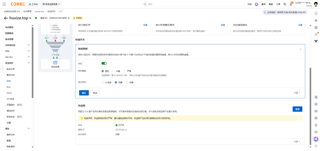Click the card icon below the printer icon
This screenshot has width=320, height=151.
pyautogui.click(x=316, y=111)
